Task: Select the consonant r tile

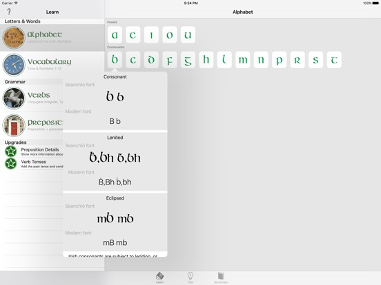Action: (297, 60)
